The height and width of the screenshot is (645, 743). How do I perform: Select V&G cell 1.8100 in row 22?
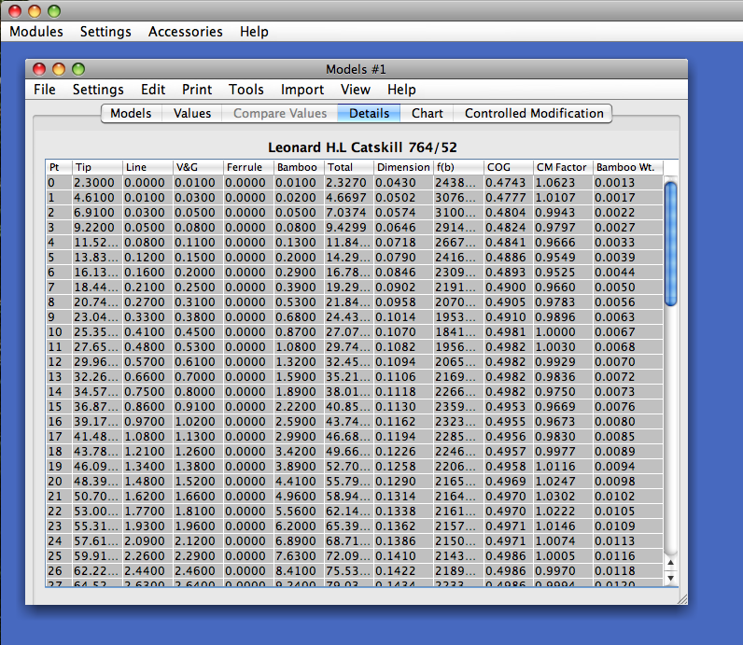point(198,511)
